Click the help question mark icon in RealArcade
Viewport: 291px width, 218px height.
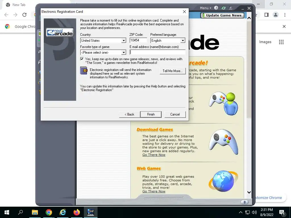(x=216, y=8)
